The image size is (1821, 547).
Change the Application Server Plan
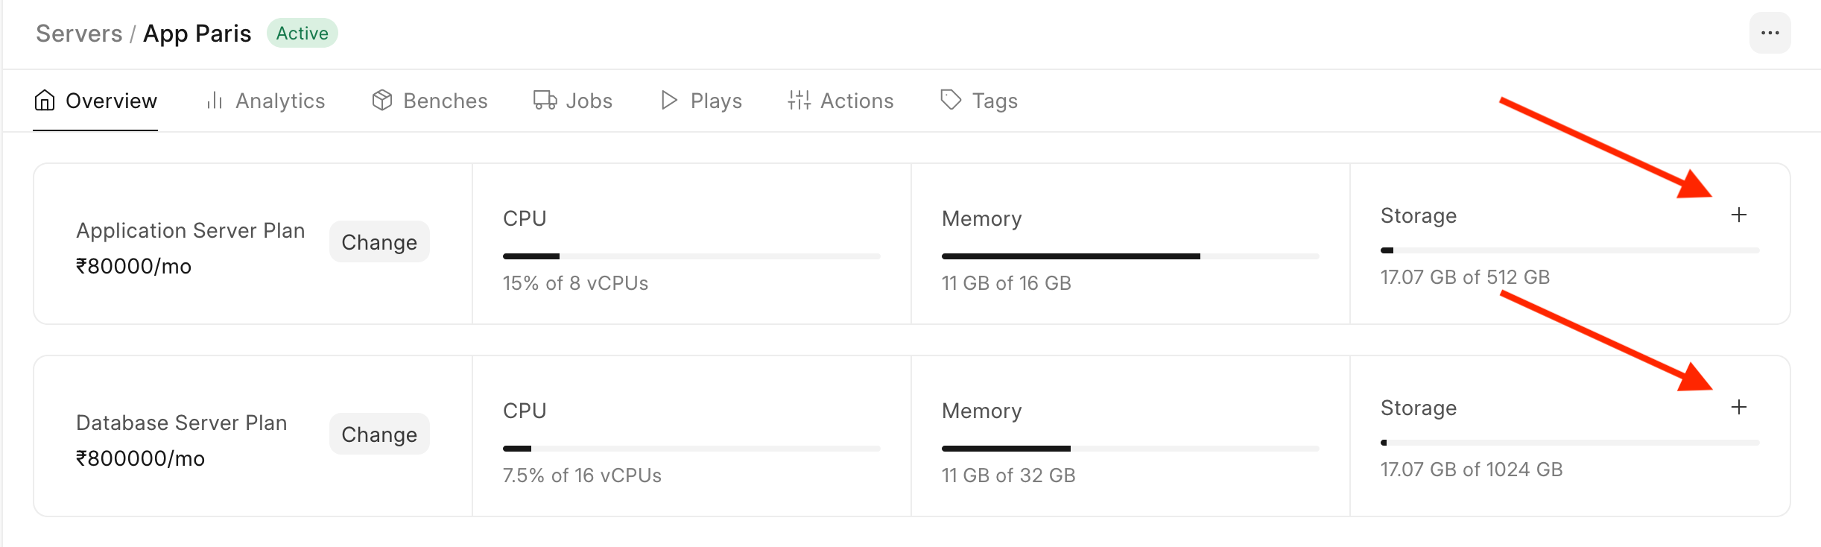tap(379, 241)
